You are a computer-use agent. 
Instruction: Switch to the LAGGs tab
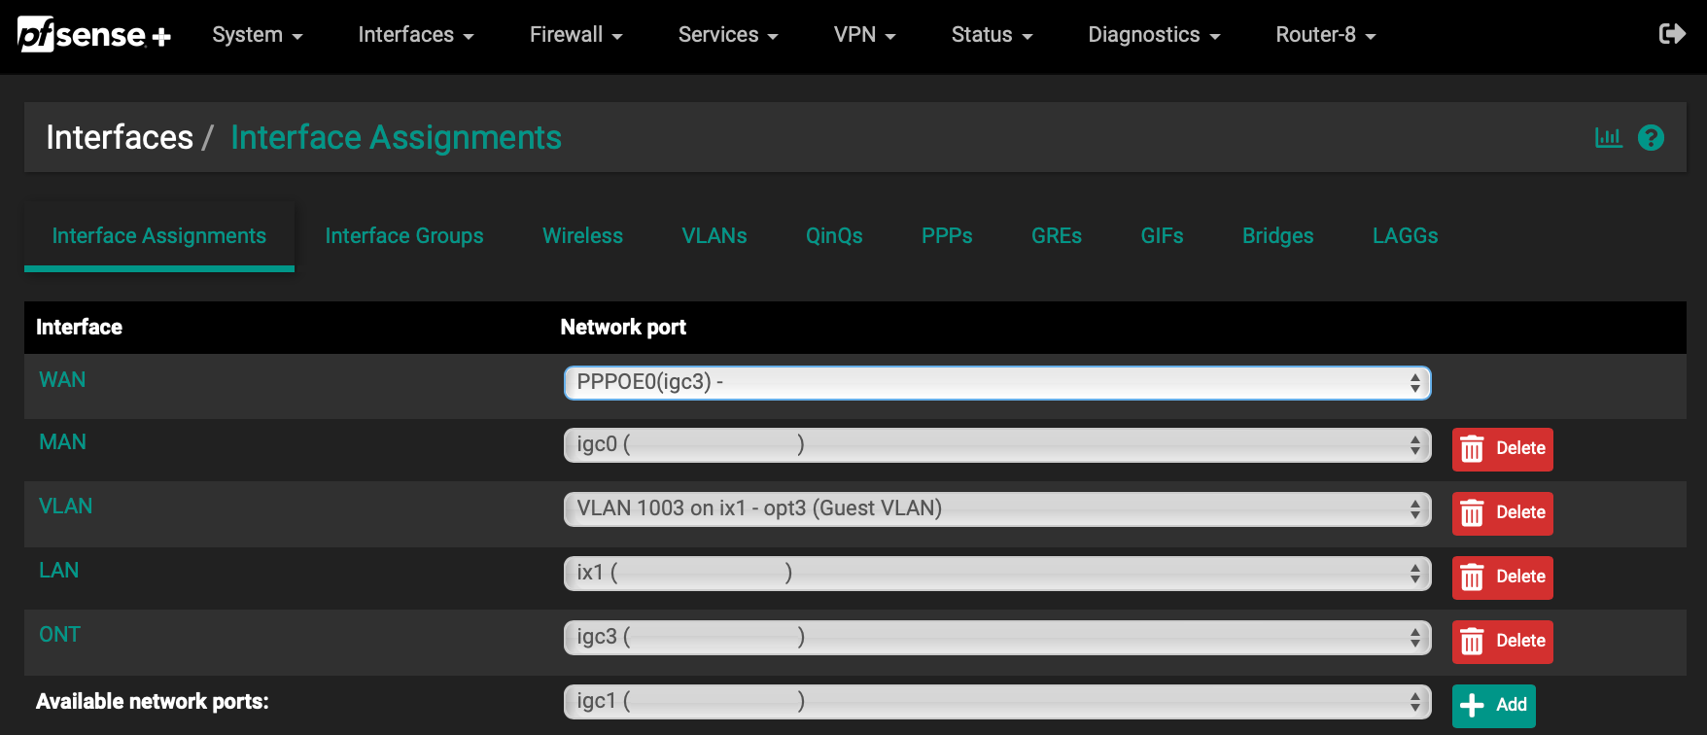coord(1405,236)
